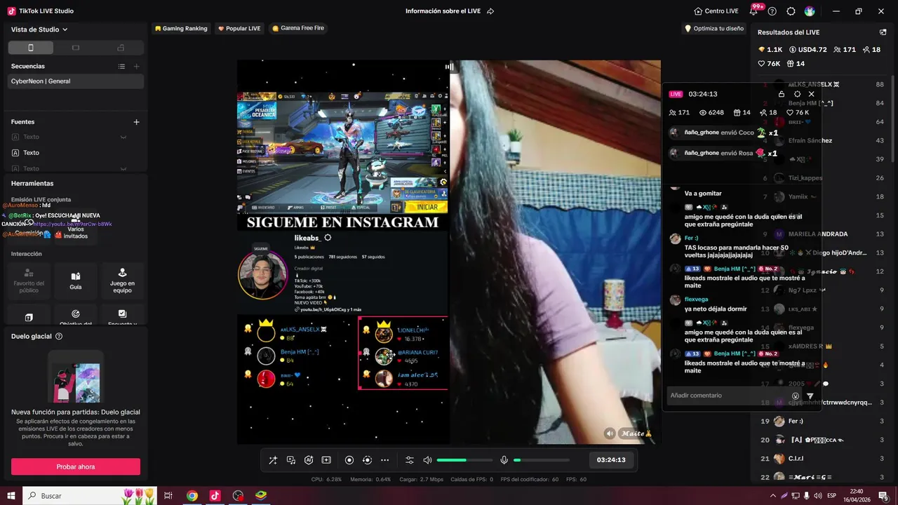Open emoji picker in comment box
Image resolution: width=898 pixels, height=505 pixels.
pos(796,396)
